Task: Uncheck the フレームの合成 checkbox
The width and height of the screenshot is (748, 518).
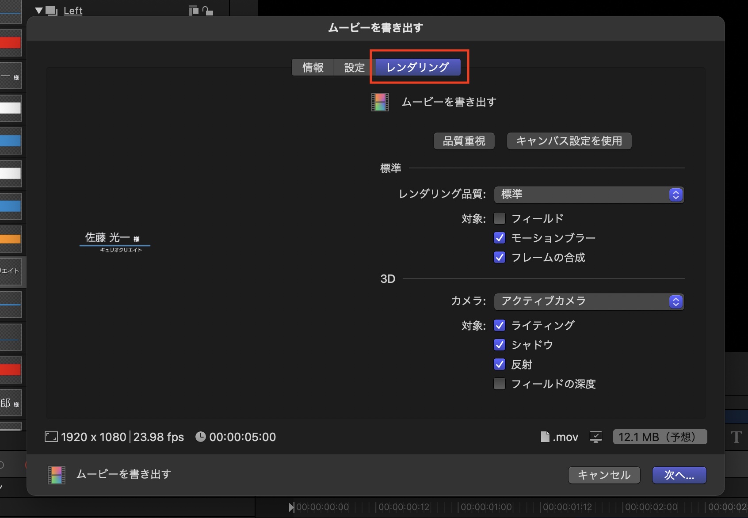Action: coord(500,257)
